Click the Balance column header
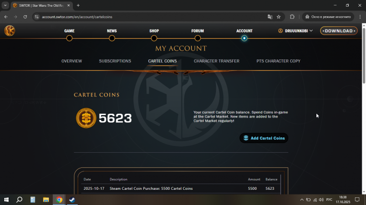 point(271,179)
